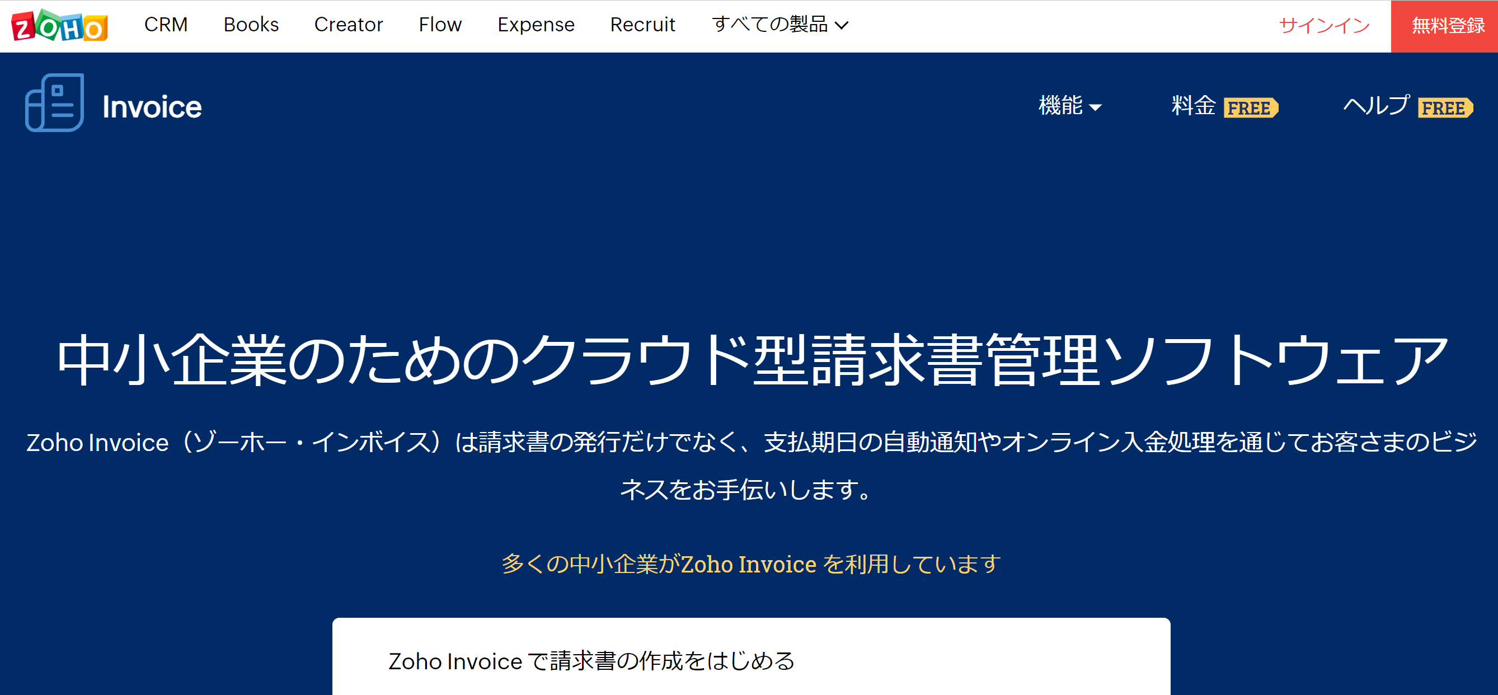This screenshot has height=695, width=1498.
Task: Open the Flow product link
Action: pos(440,25)
